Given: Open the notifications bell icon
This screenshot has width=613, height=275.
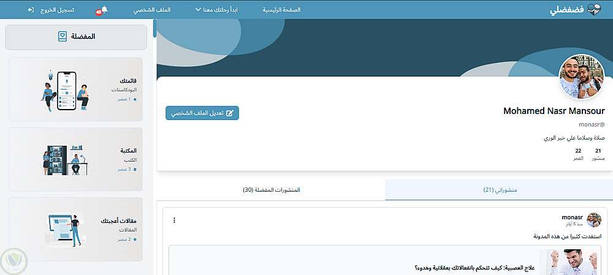Looking at the screenshot, I should (104, 9).
